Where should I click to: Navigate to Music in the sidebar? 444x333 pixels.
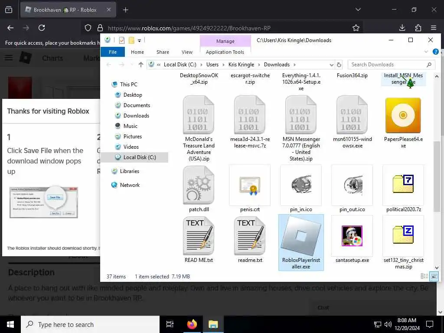tap(130, 126)
